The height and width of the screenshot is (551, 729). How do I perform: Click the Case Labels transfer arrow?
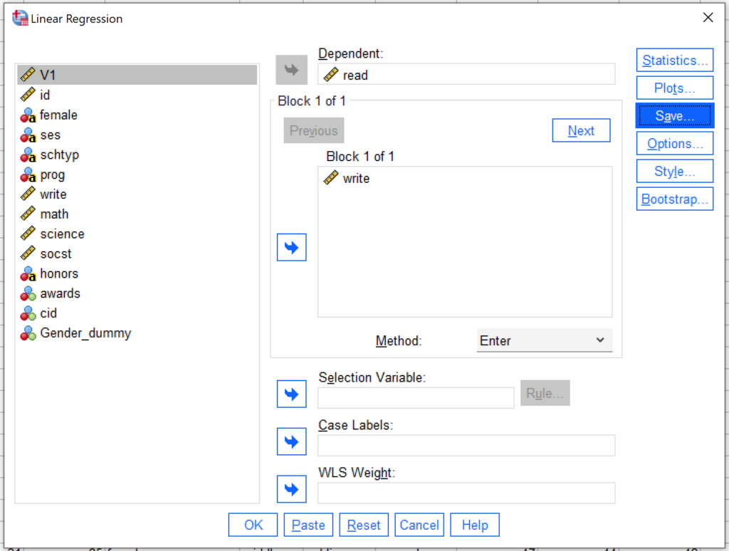291,441
